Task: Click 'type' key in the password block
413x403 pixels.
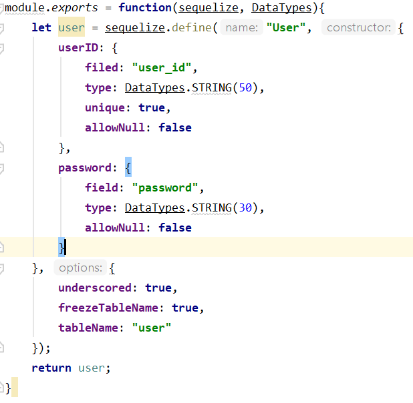Action: [98, 208]
